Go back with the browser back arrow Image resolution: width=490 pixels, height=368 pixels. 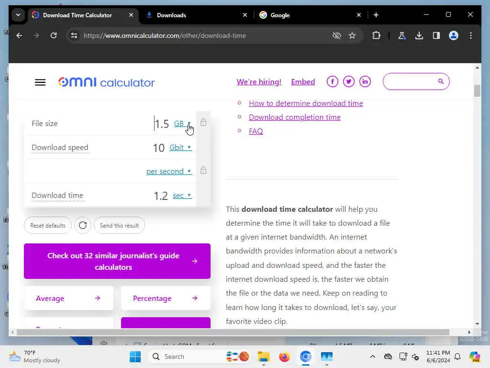pyautogui.click(x=19, y=35)
